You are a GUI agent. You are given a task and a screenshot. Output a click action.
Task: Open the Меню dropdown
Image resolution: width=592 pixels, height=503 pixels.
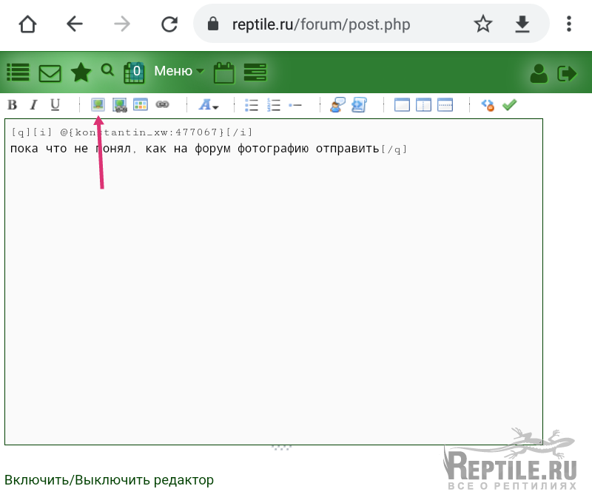click(x=178, y=71)
